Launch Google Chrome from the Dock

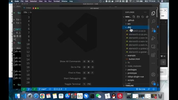coord(42,96)
